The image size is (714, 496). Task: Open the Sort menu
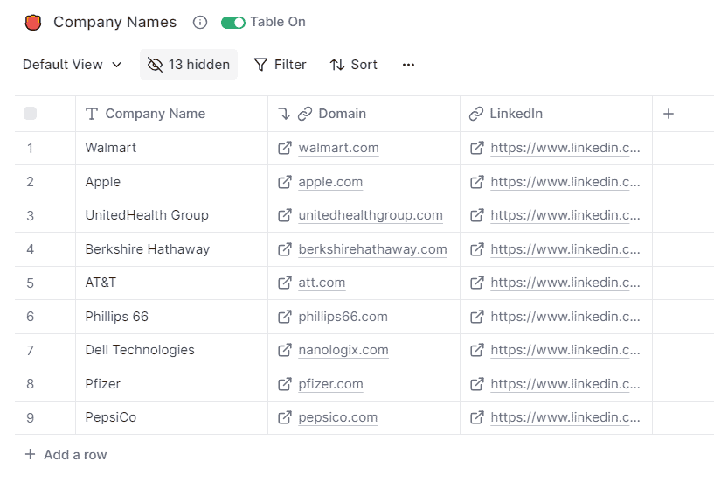coord(353,65)
